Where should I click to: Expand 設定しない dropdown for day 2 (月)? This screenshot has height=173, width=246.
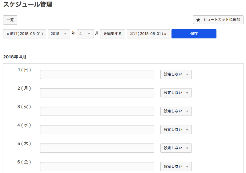pos(176,93)
